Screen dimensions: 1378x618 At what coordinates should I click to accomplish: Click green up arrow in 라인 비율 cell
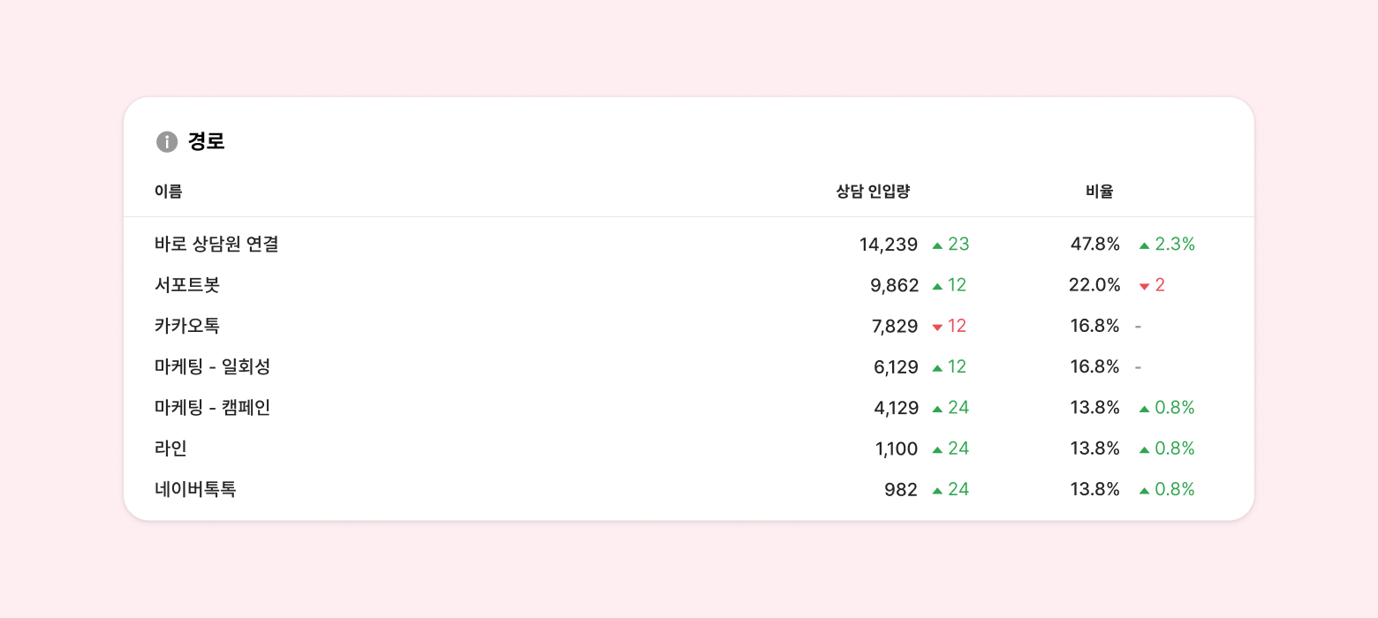pyautogui.click(x=1144, y=449)
